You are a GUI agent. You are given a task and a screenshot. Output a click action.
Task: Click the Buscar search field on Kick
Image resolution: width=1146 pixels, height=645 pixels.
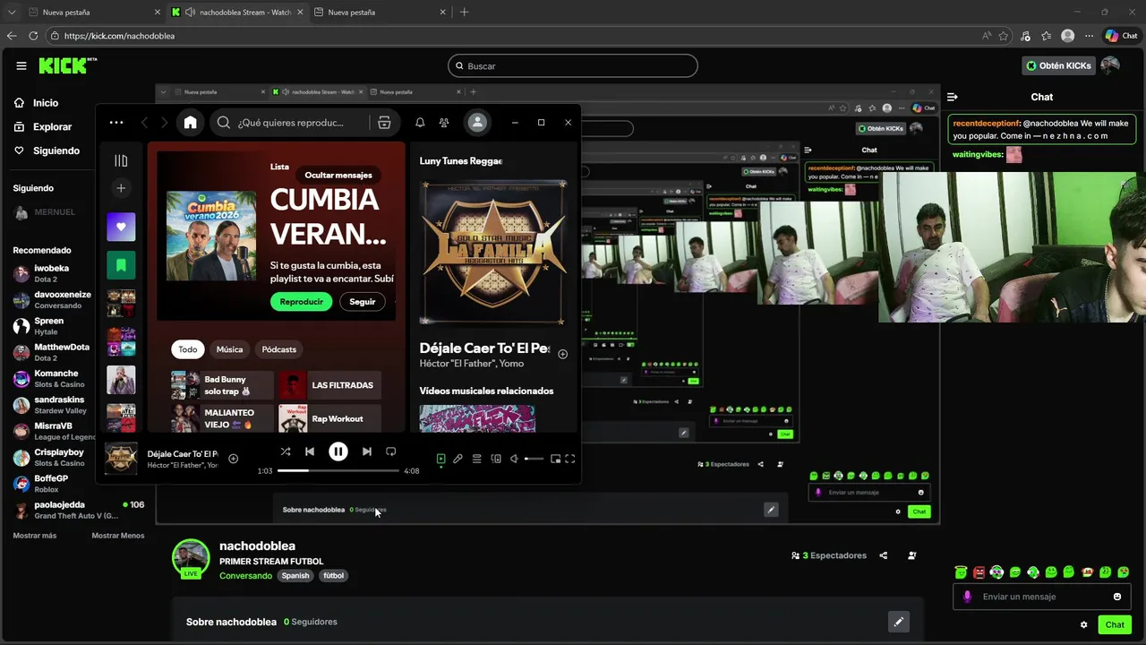tap(572, 65)
